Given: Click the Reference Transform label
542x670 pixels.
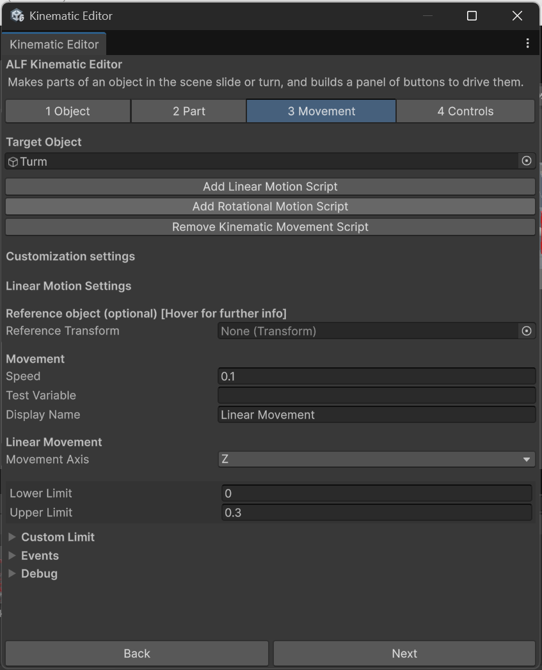Looking at the screenshot, I should tap(63, 331).
